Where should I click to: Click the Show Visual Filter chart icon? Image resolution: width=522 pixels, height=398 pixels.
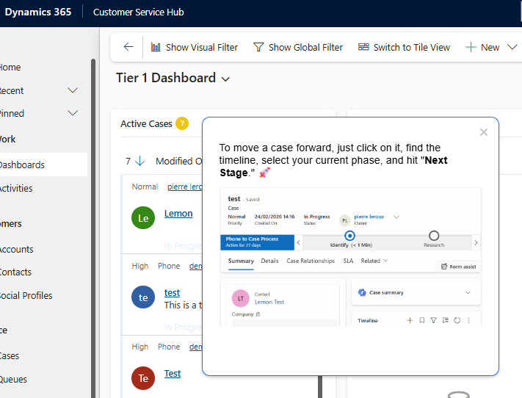156,47
